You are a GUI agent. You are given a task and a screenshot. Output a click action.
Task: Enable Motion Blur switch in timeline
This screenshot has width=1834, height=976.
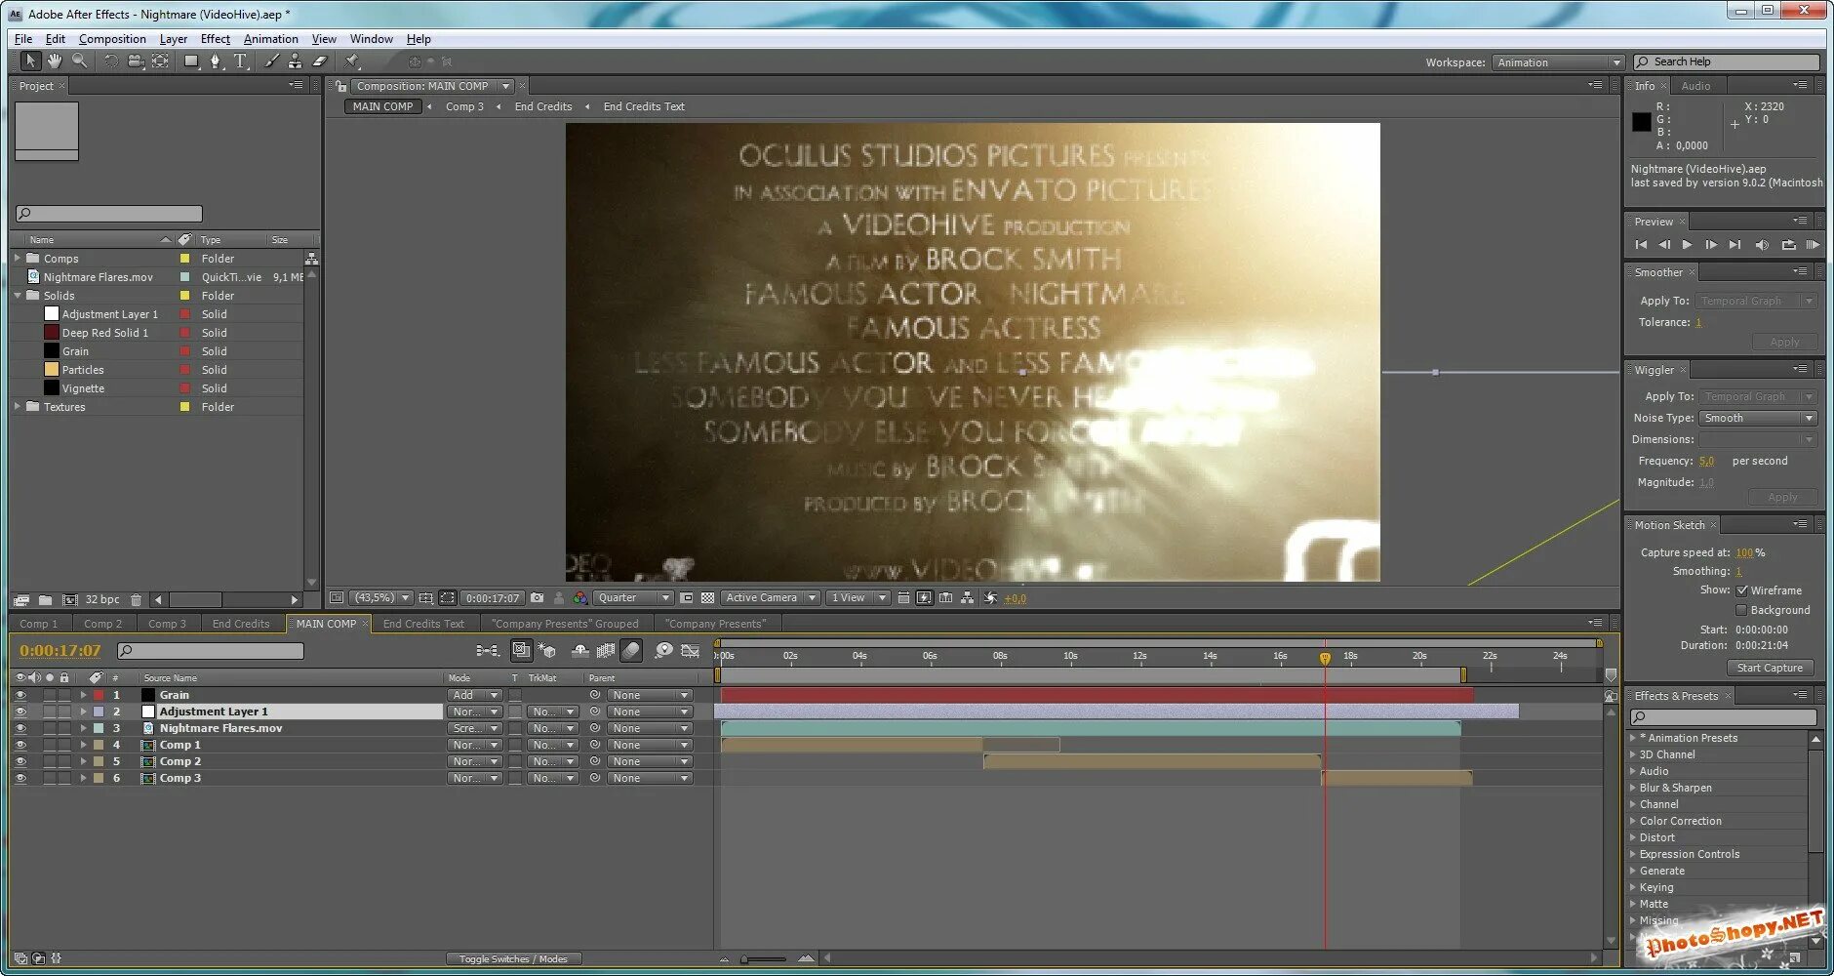(631, 650)
